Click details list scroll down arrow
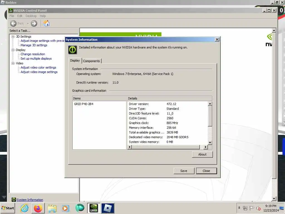 [210, 143]
